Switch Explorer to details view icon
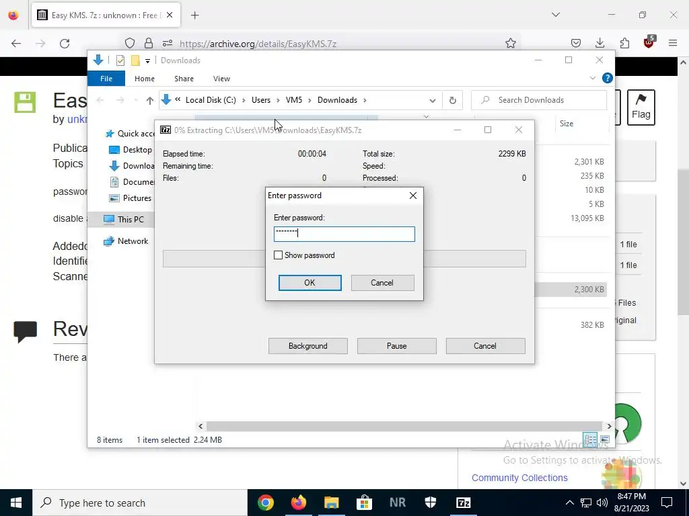689x516 pixels. (590, 439)
